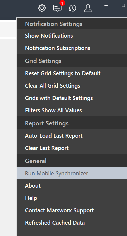Image resolution: width=127 pixels, height=236 pixels.
Task: Choose Reset Grid Settings to Default
Action: [72, 73]
